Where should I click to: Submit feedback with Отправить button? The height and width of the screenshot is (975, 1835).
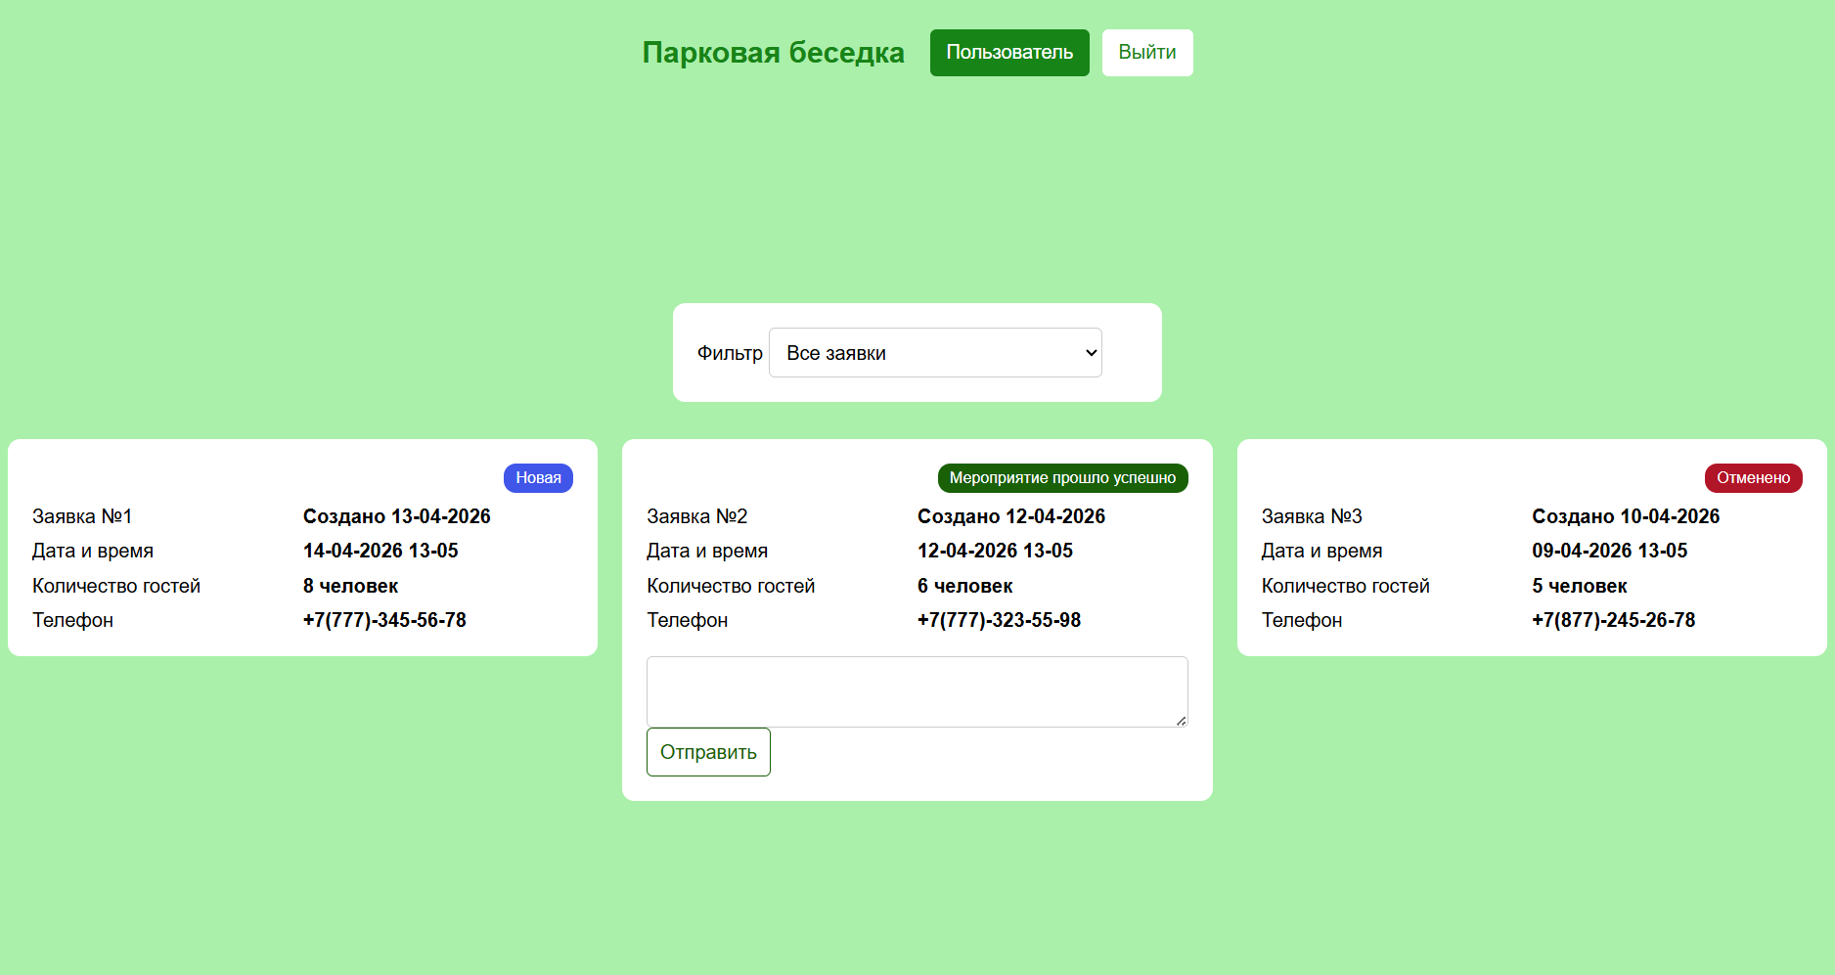[708, 752]
